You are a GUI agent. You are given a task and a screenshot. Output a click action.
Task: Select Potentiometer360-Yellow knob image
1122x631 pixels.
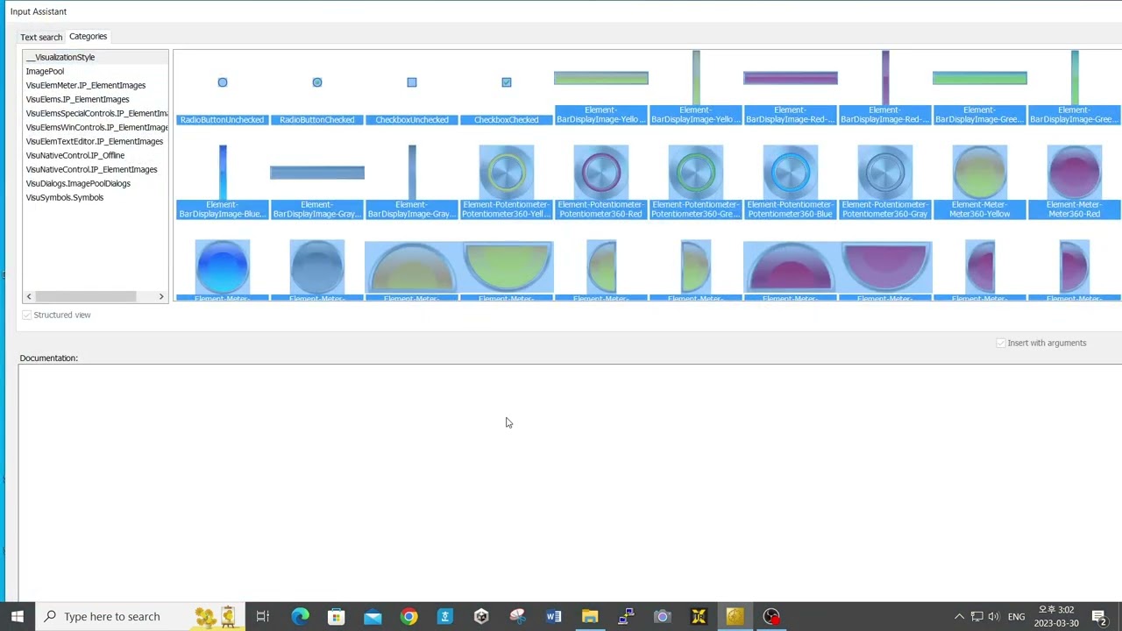click(x=507, y=172)
